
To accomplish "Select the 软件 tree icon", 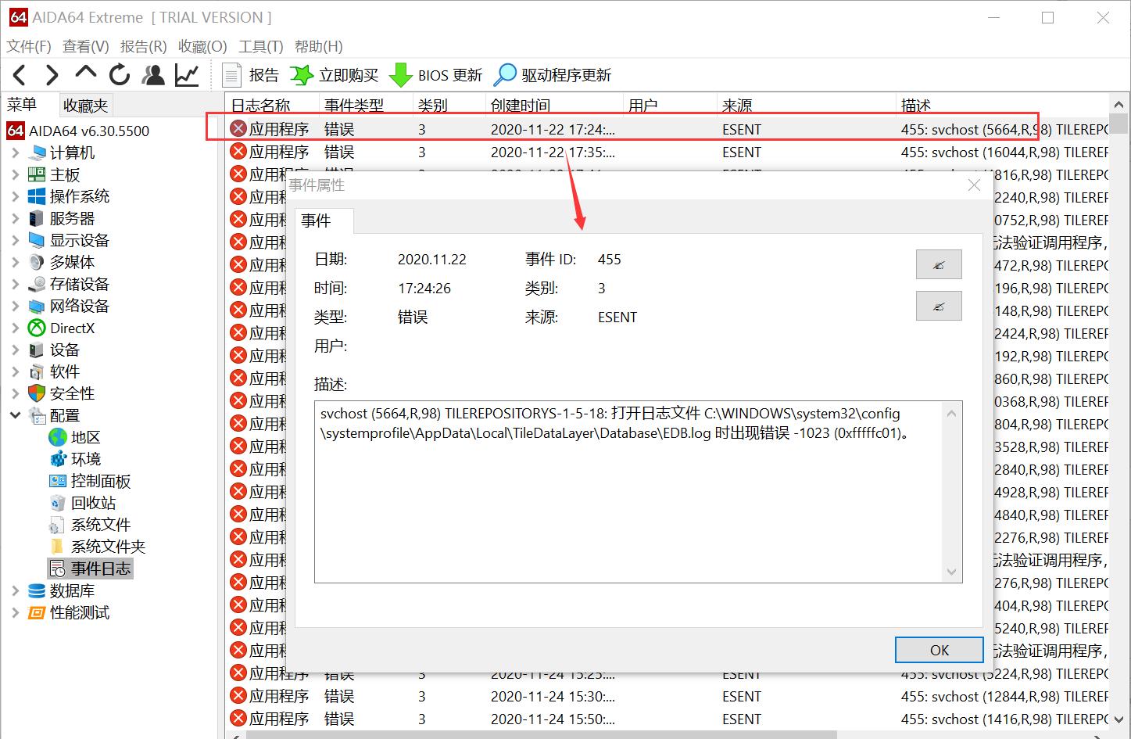I will click(36, 371).
